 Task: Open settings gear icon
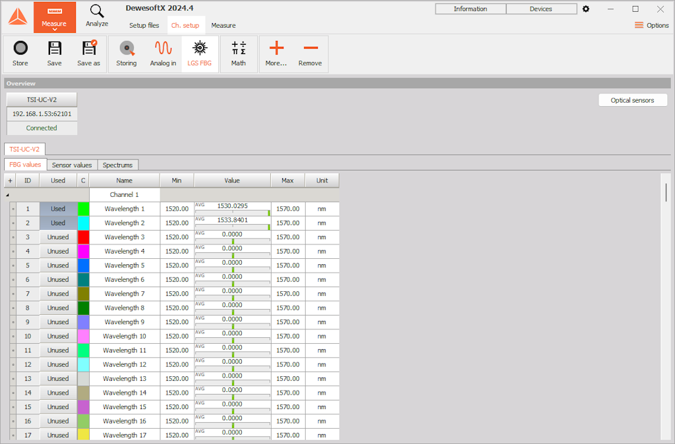(586, 9)
